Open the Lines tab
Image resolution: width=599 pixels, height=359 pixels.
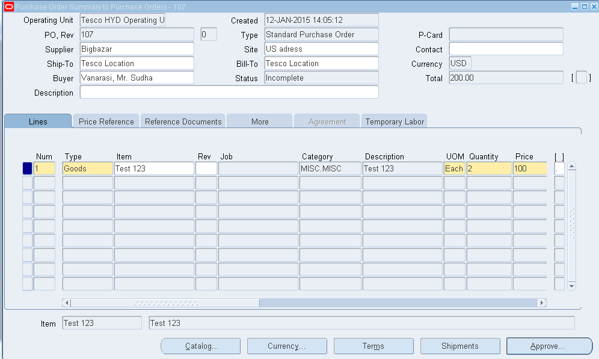coord(38,121)
